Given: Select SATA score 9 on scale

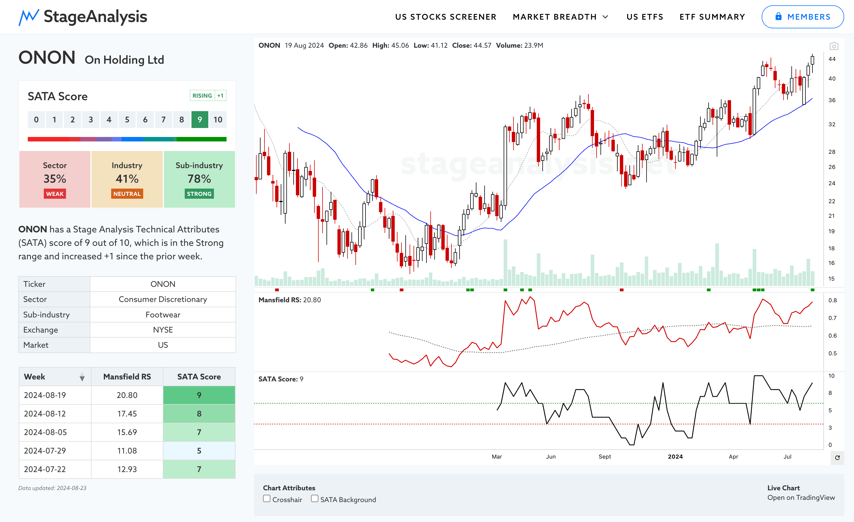Looking at the screenshot, I should 200,120.
